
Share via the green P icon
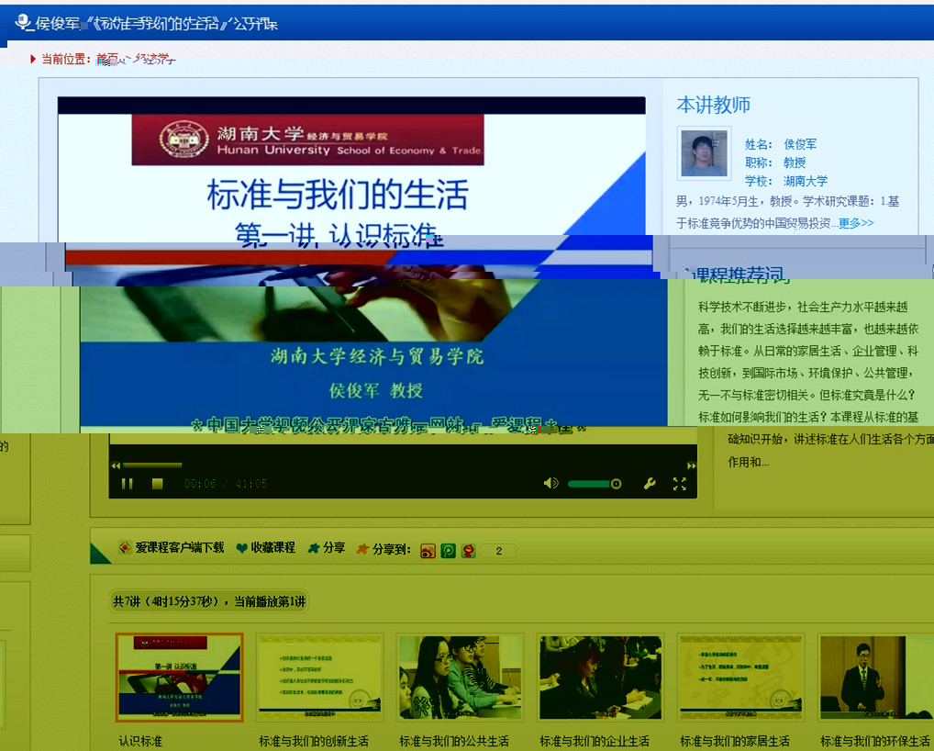(448, 551)
